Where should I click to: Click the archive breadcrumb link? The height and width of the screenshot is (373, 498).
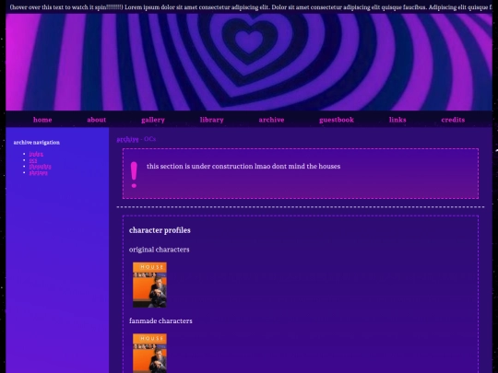[127, 139]
